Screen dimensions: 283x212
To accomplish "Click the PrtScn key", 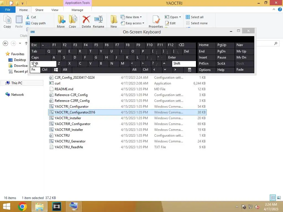I will [x=206, y=64].
